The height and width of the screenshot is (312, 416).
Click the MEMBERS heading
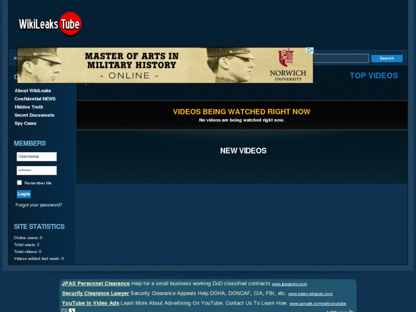pyautogui.click(x=30, y=143)
